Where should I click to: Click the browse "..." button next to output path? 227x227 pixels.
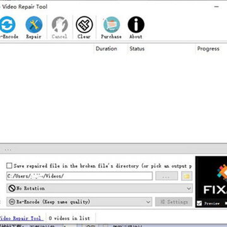[166, 176]
